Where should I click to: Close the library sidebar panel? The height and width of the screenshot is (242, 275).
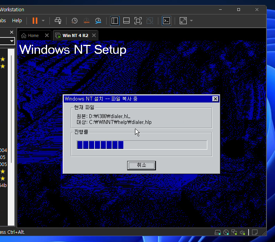tap(12, 32)
